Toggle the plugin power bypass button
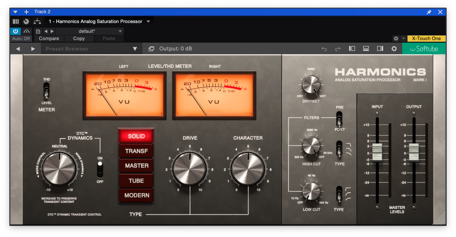Image resolution: width=456 pixels, height=237 pixels. [15, 31]
